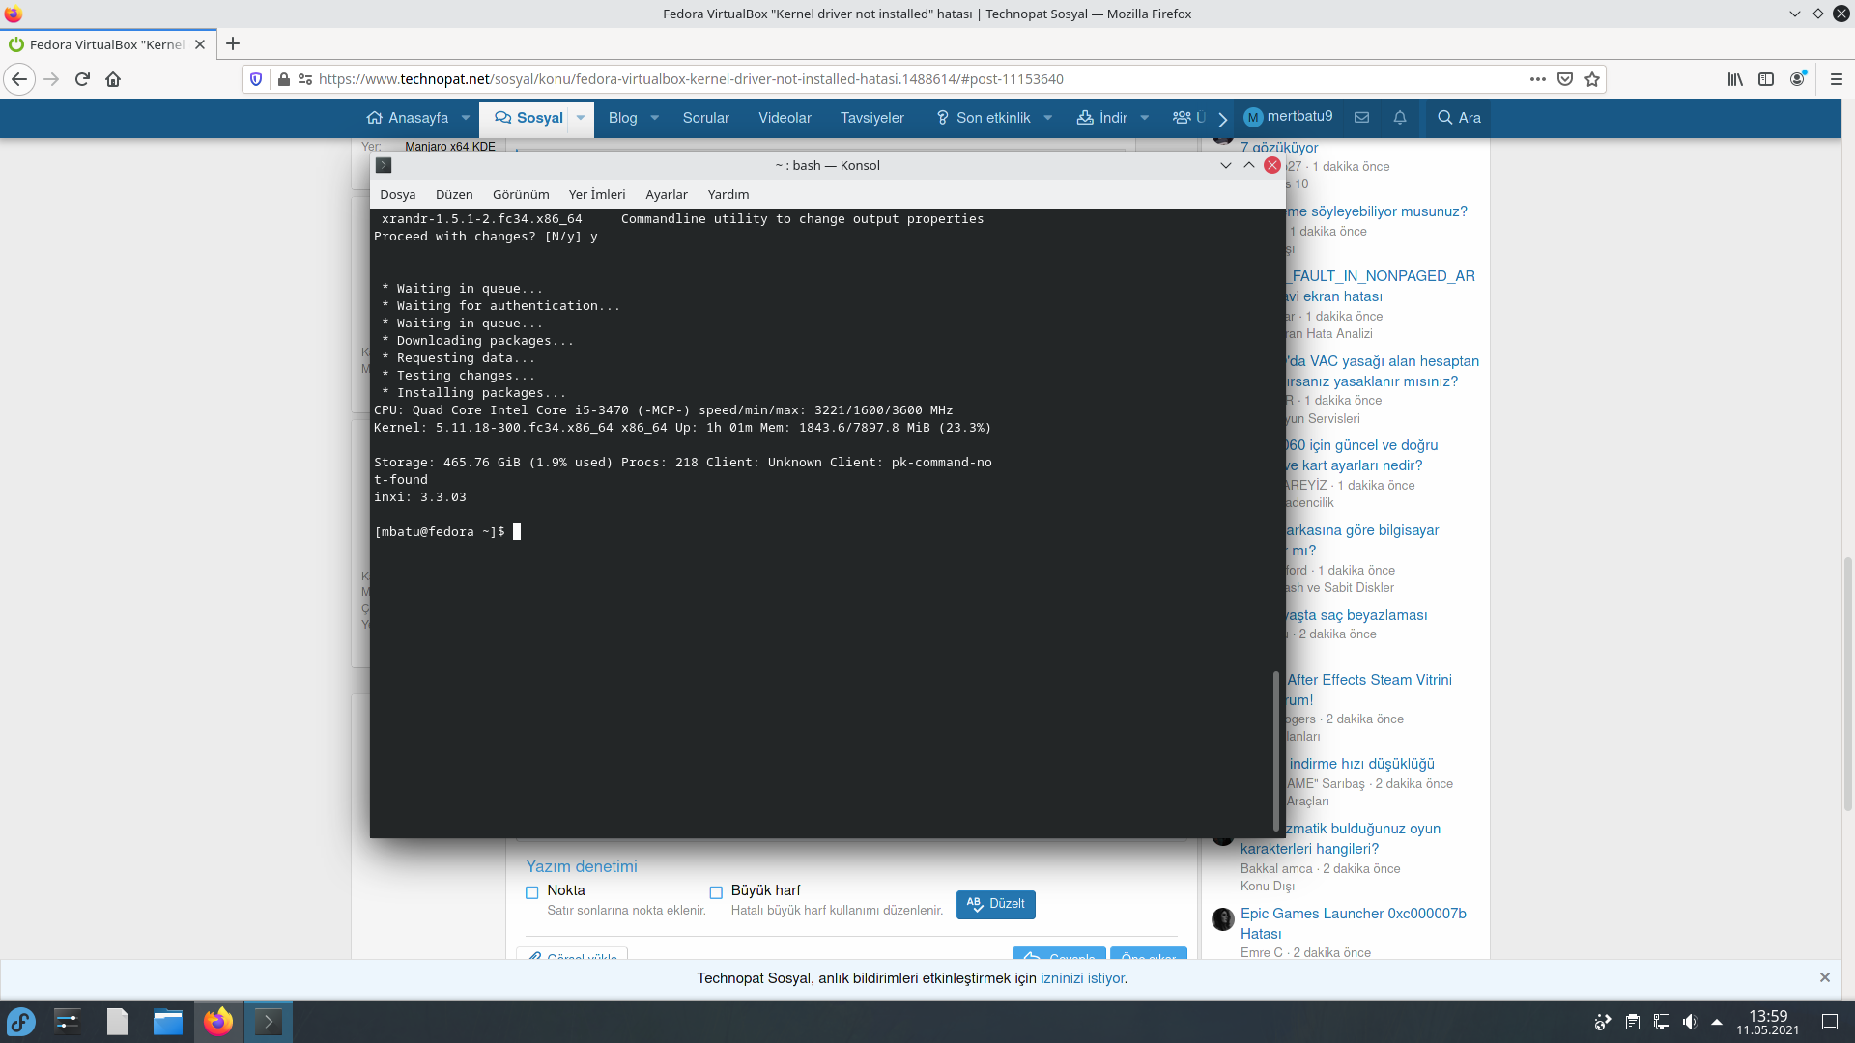Enable the Nokta checkbox
1855x1043 pixels.
point(531,892)
